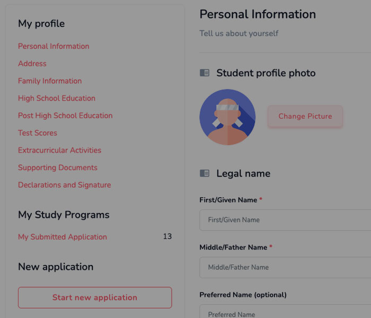Click the Personal Information page heading
Image resolution: width=371 pixels, height=318 pixels.
coord(258,14)
